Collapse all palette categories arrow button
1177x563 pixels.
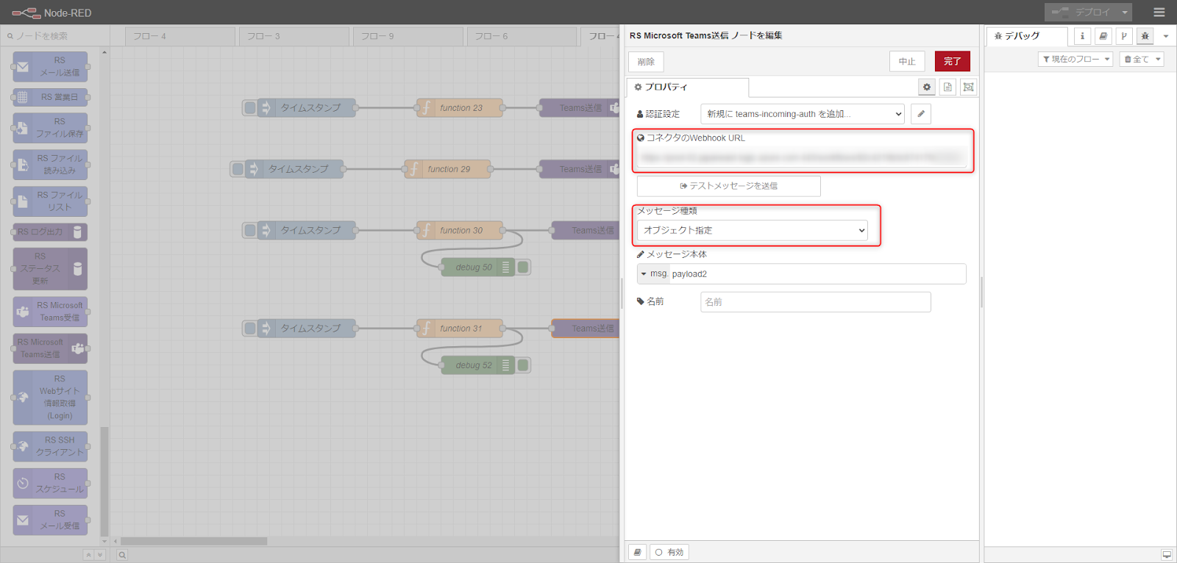(x=88, y=555)
